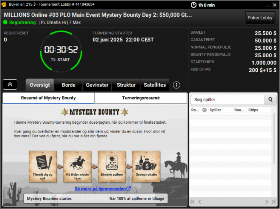The image size is (280, 209).
Task: Click the info circle icon
Action: [x=176, y=85]
